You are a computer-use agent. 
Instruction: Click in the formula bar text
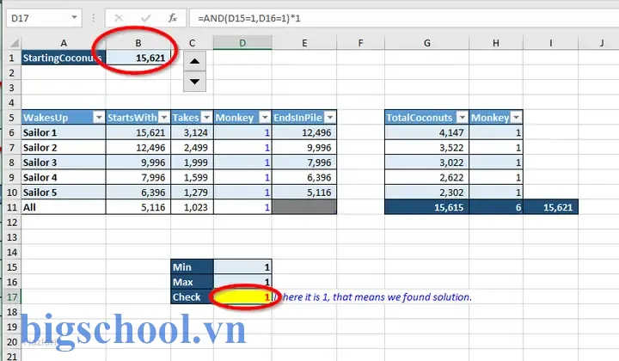(249, 18)
